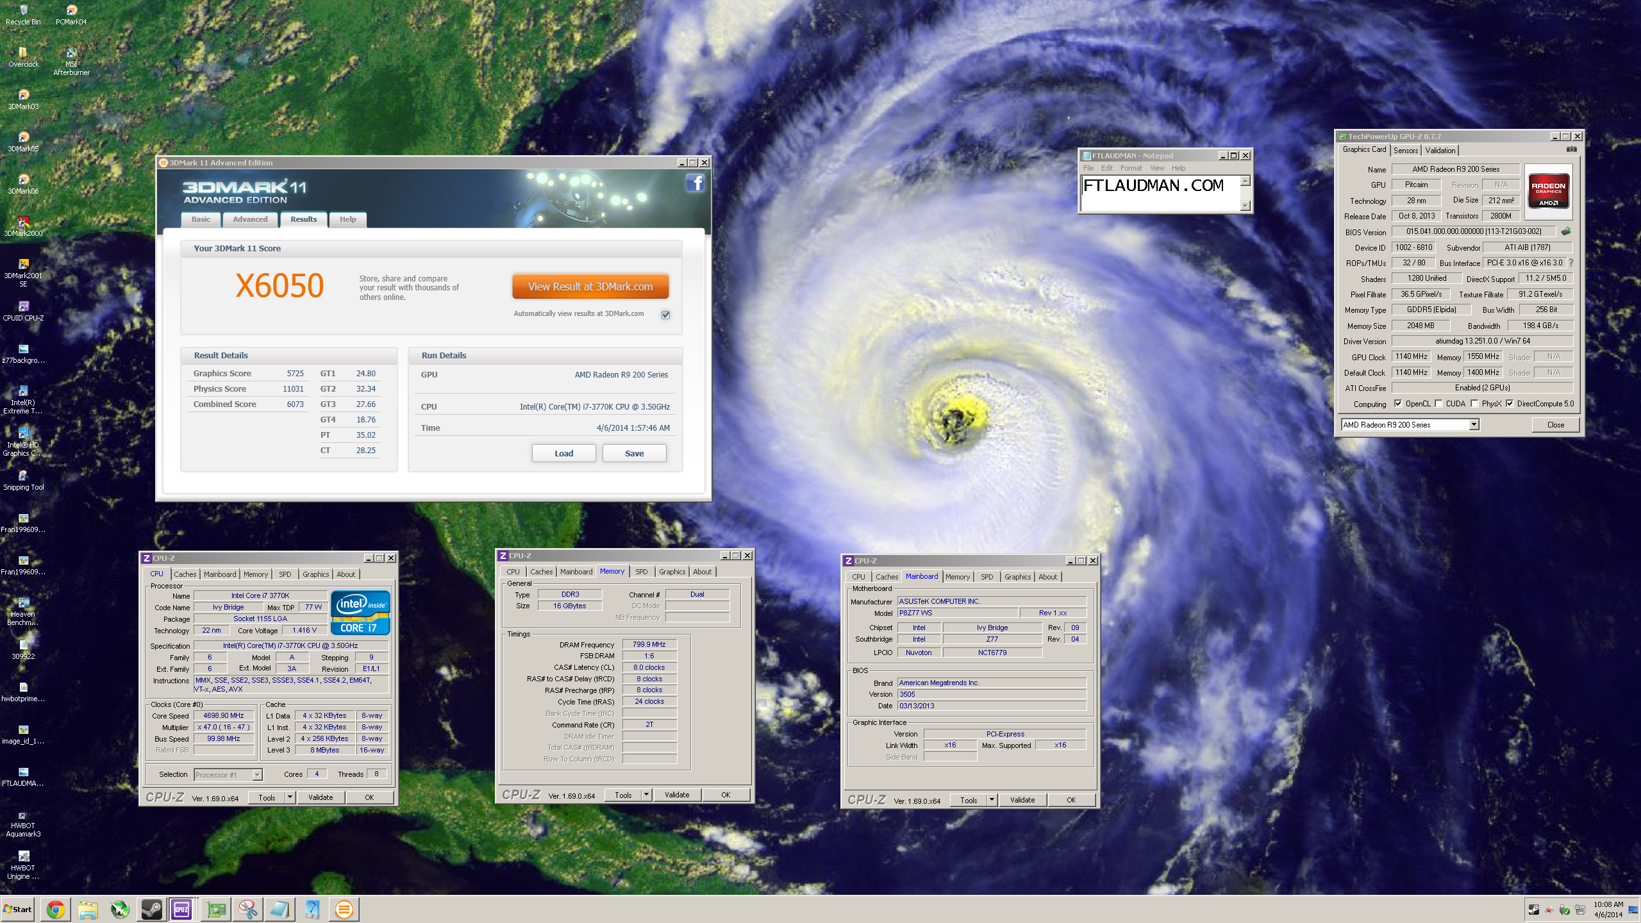Click the Load button in Run Details
This screenshot has width=1641, height=923.
click(x=563, y=453)
